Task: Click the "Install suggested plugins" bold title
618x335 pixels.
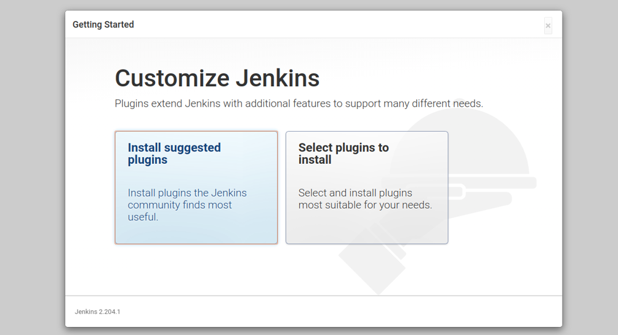Action: tap(174, 153)
